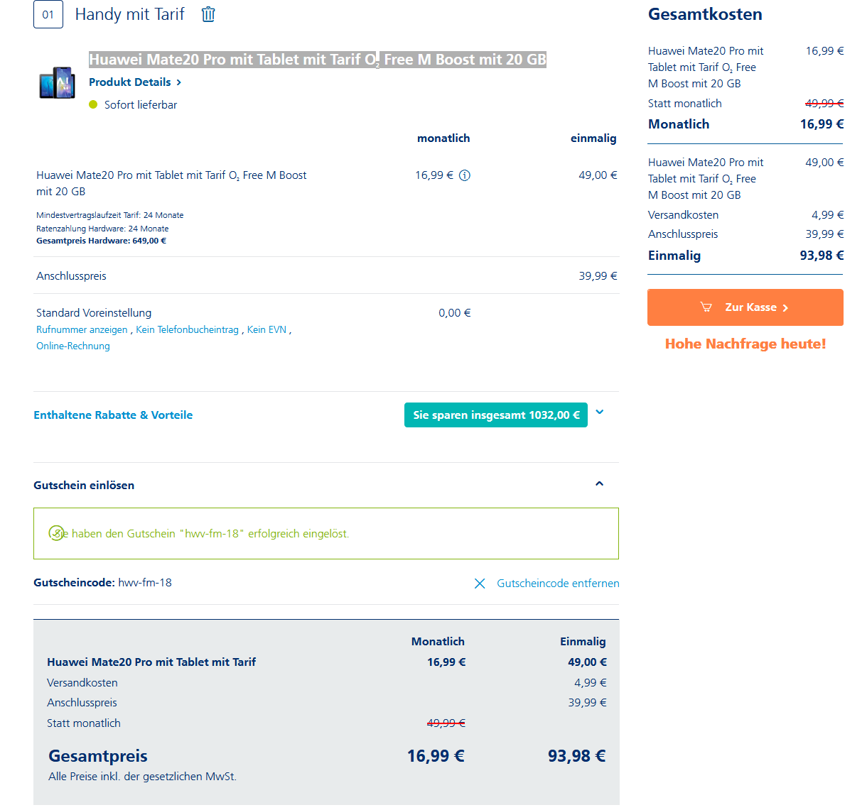
Task: Click the trash icon to delete item
Action: (208, 14)
